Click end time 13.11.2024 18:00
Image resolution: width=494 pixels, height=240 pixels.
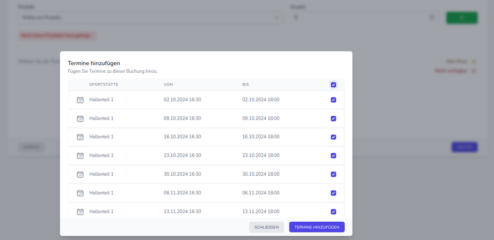click(261, 212)
